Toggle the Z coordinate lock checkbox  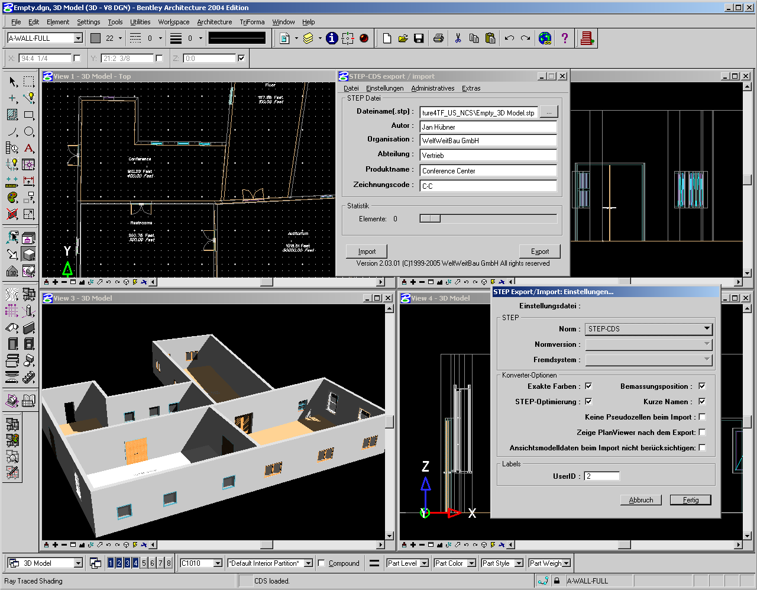pyautogui.click(x=241, y=58)
